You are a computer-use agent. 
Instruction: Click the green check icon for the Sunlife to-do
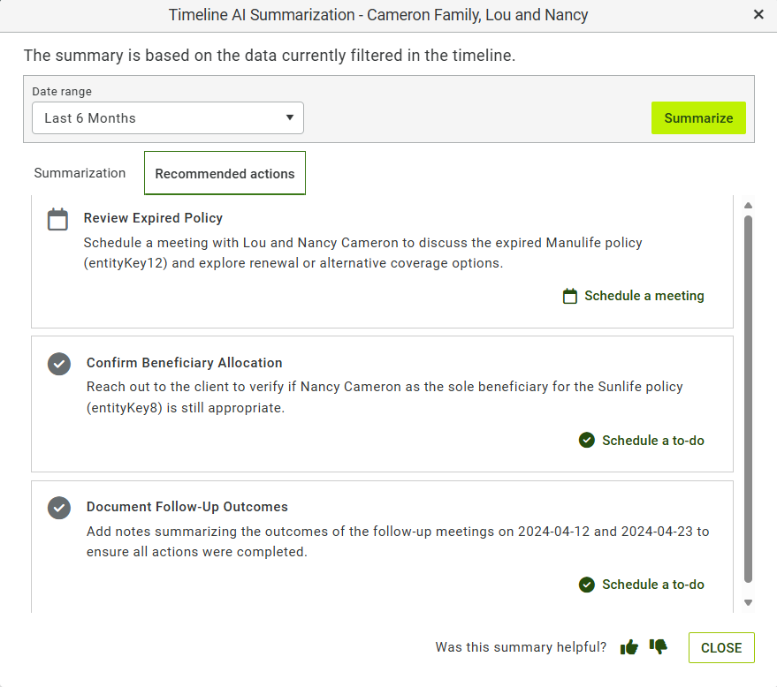pyautogui.click(x=587, y=440)
